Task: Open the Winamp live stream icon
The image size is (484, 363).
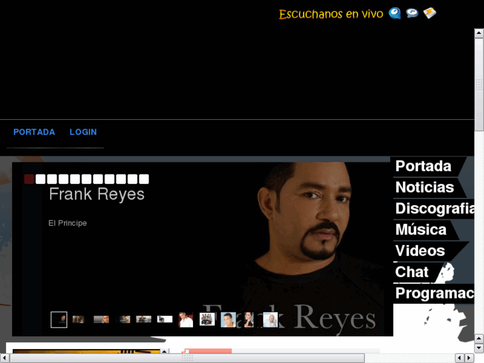Action: click(429, 13)
